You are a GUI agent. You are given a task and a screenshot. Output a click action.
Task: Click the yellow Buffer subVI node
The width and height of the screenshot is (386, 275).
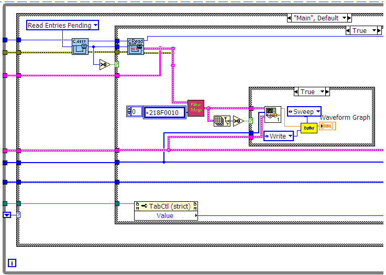[309, 128]
